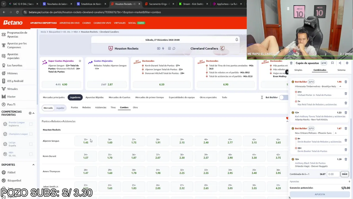Click the match notification bell icon
This screenshot has width=353, height=199.
click(x=237, y=40)
